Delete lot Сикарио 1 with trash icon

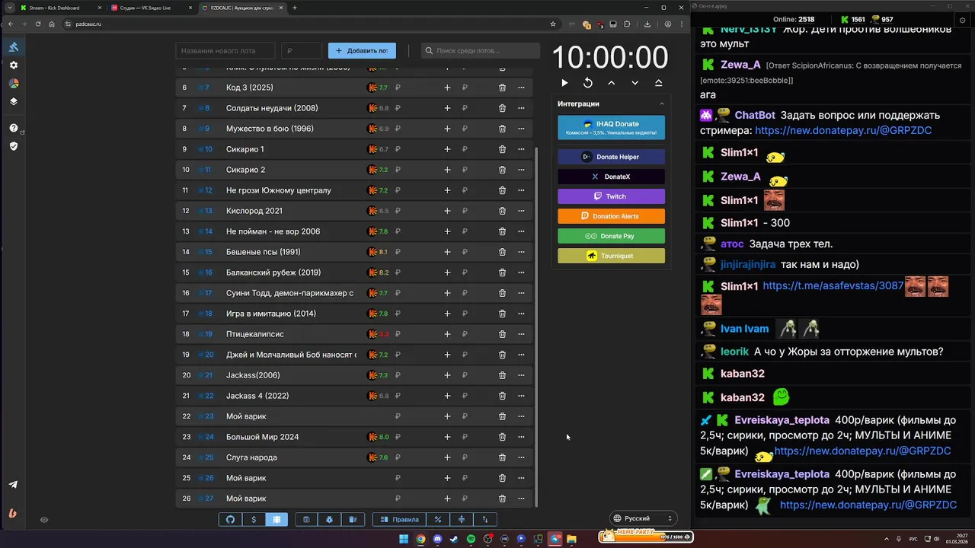tap(502, 149)
